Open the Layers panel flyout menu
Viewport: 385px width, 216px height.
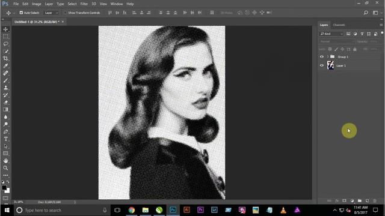pyautogui.click(x=381, y=25)
